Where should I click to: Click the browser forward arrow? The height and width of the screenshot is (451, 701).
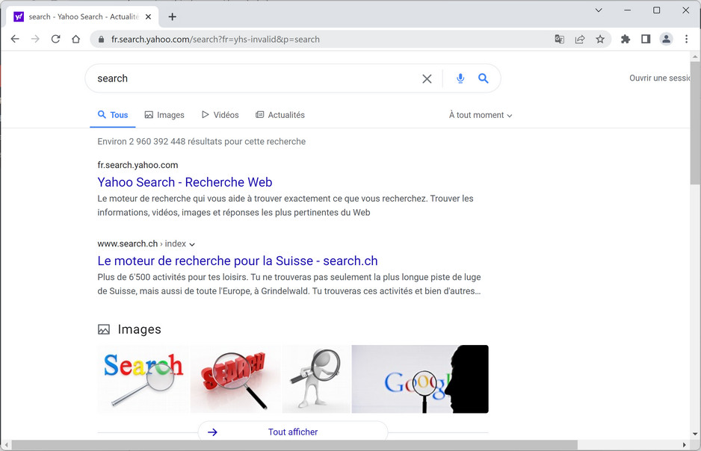click(x=35, y=39)
